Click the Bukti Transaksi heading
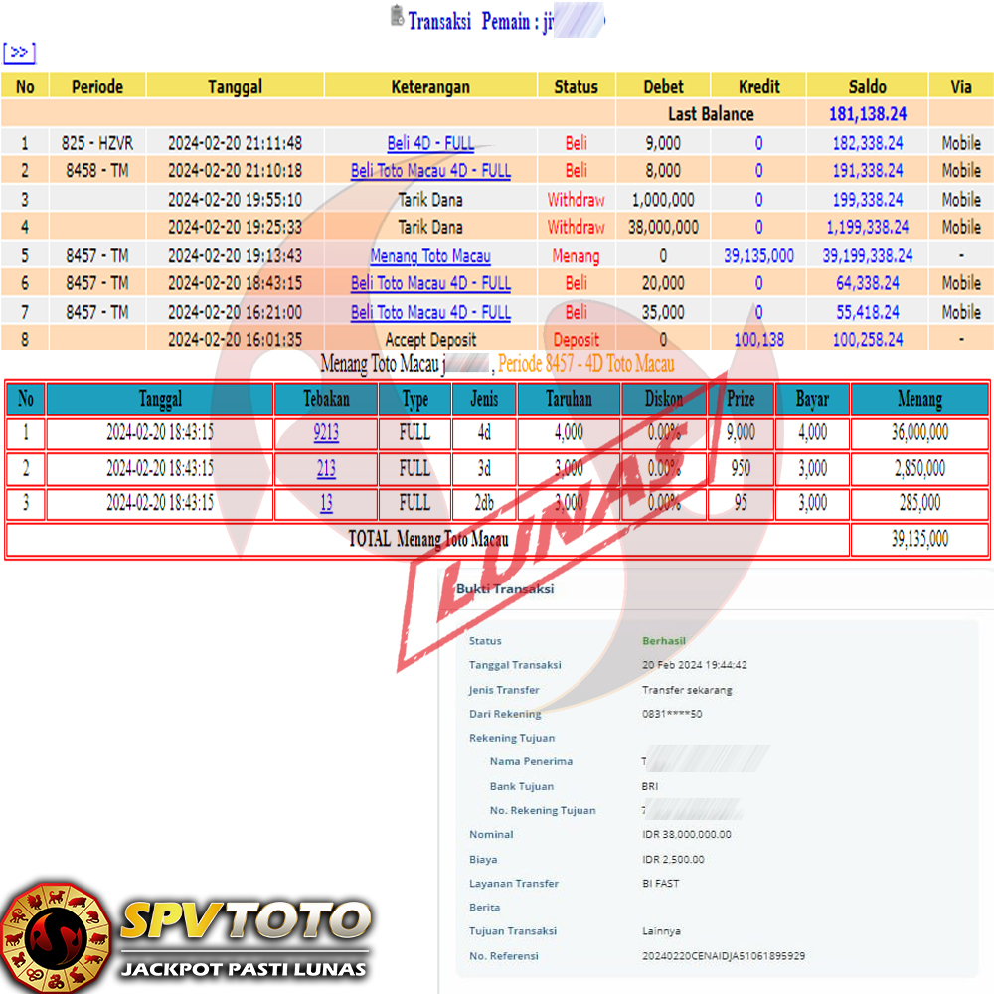Viewport: 994px width, 994px height. tap(505, 589)
